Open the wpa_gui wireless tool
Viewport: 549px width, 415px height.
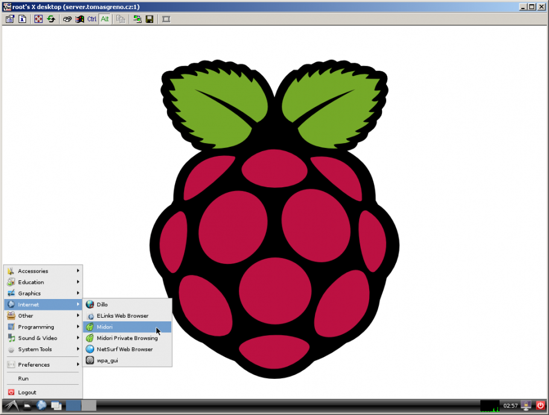pyautogui.click(x=127, y=360)
